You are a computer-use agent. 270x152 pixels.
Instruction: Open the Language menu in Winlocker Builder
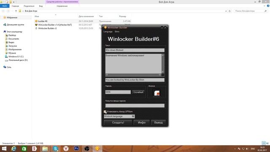[108, 32]
